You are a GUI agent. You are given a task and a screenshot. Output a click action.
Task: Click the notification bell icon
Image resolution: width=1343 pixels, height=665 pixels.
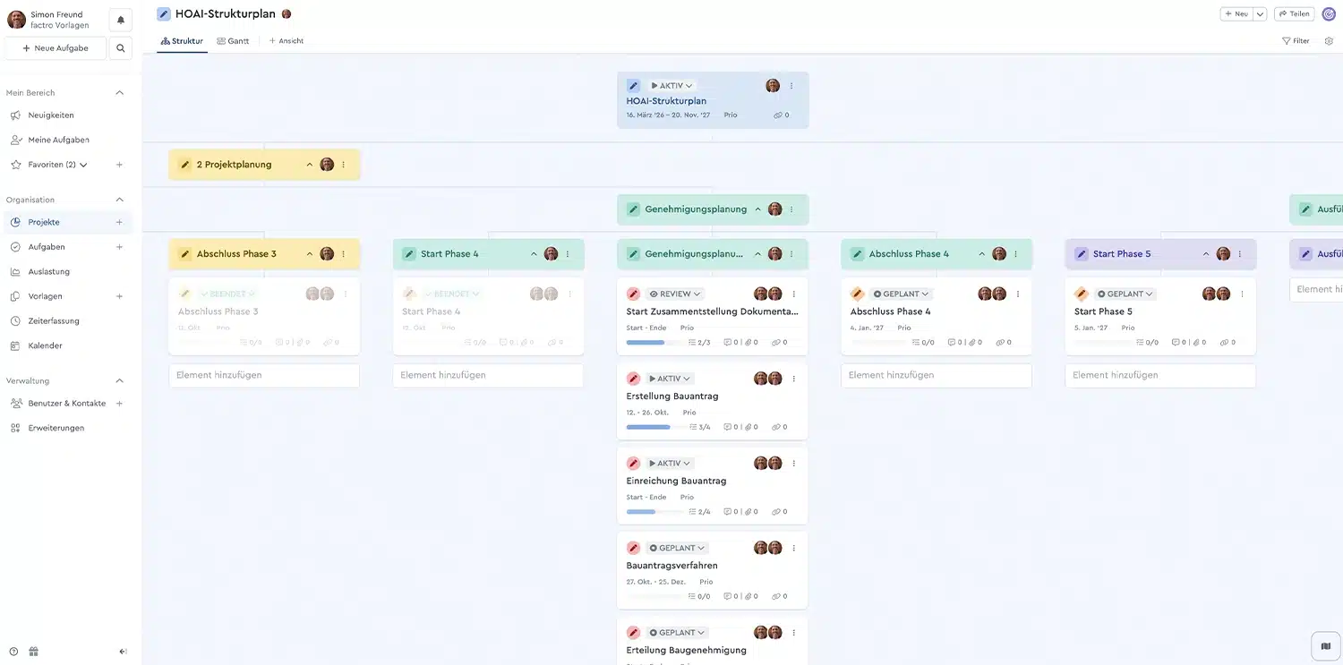tap(120, 18)
